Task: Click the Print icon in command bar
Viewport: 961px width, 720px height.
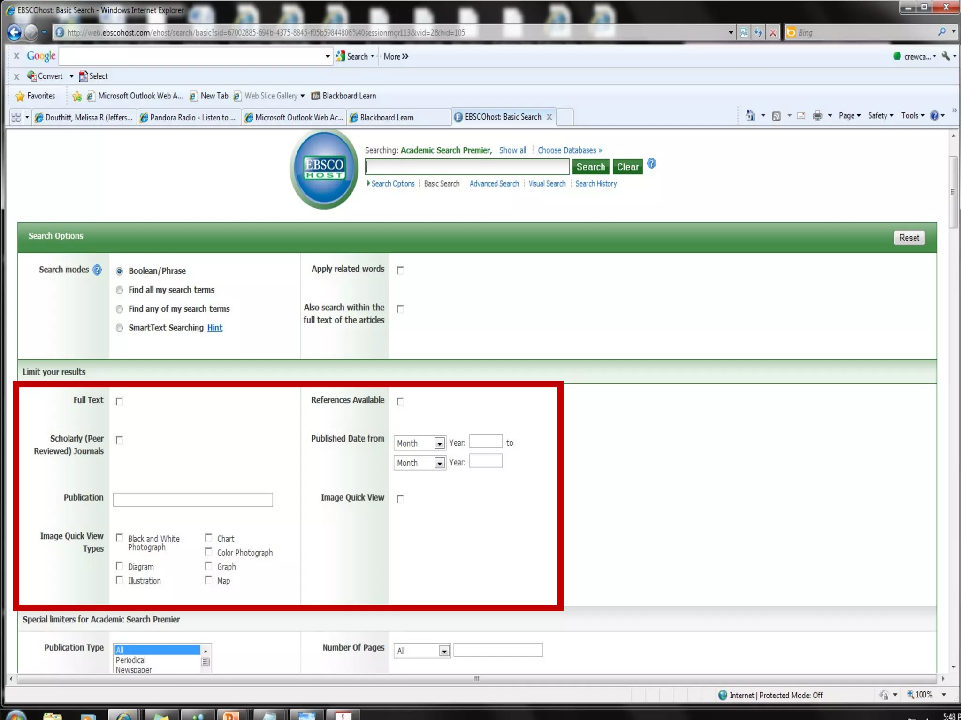Action: (817, 116)
